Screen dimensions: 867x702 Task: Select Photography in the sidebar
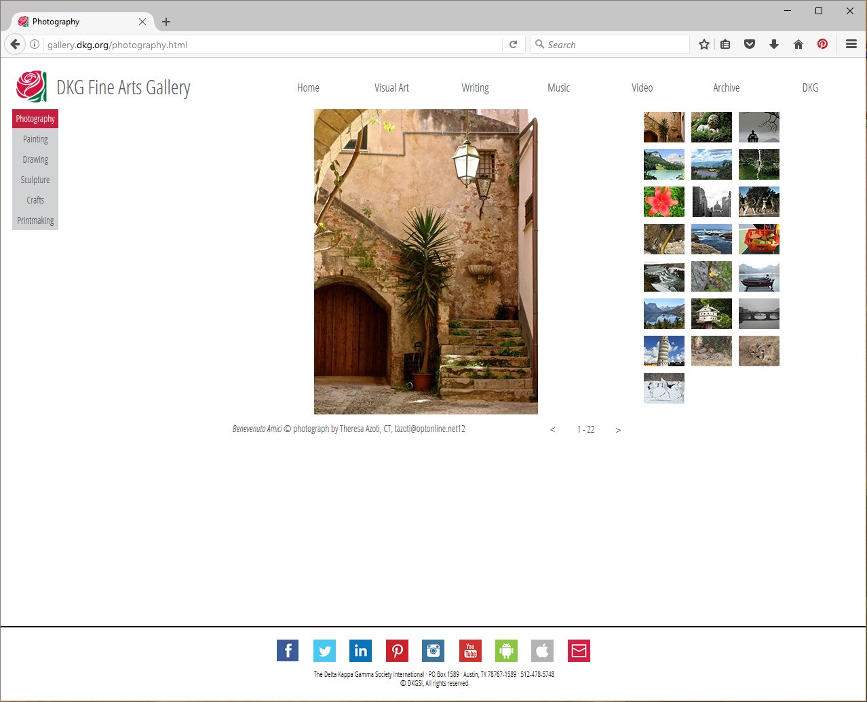[x=35, y=119]
